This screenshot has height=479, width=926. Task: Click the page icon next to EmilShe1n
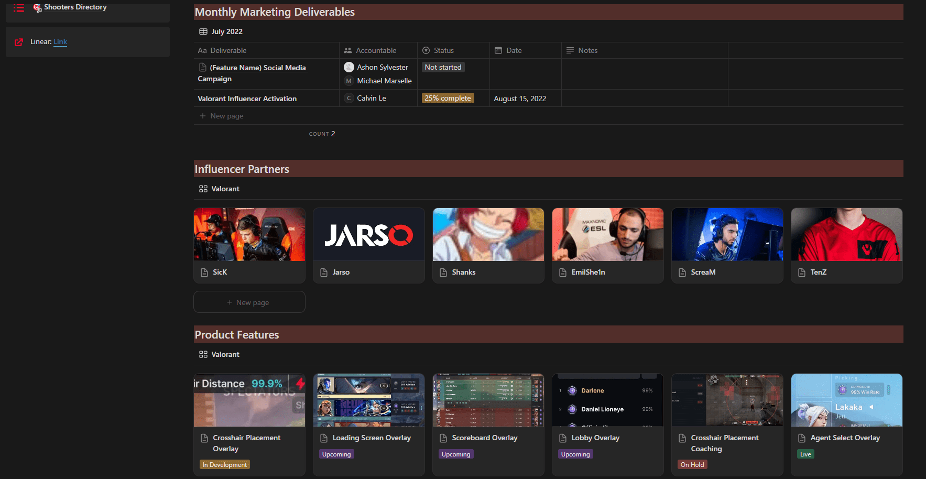pos(563,273)
